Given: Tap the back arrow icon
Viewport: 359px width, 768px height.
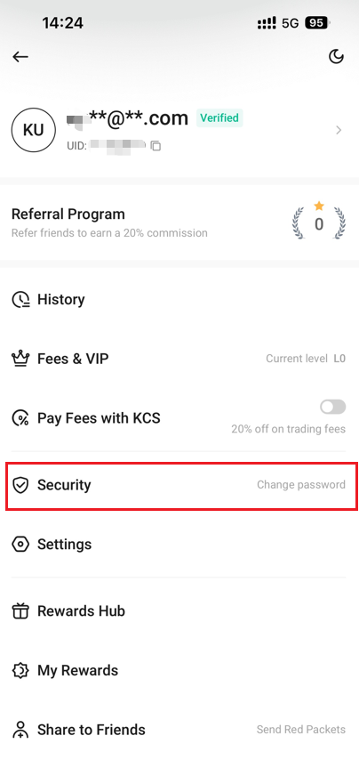Looking at the screenshot, I should [x=20, y=57].
